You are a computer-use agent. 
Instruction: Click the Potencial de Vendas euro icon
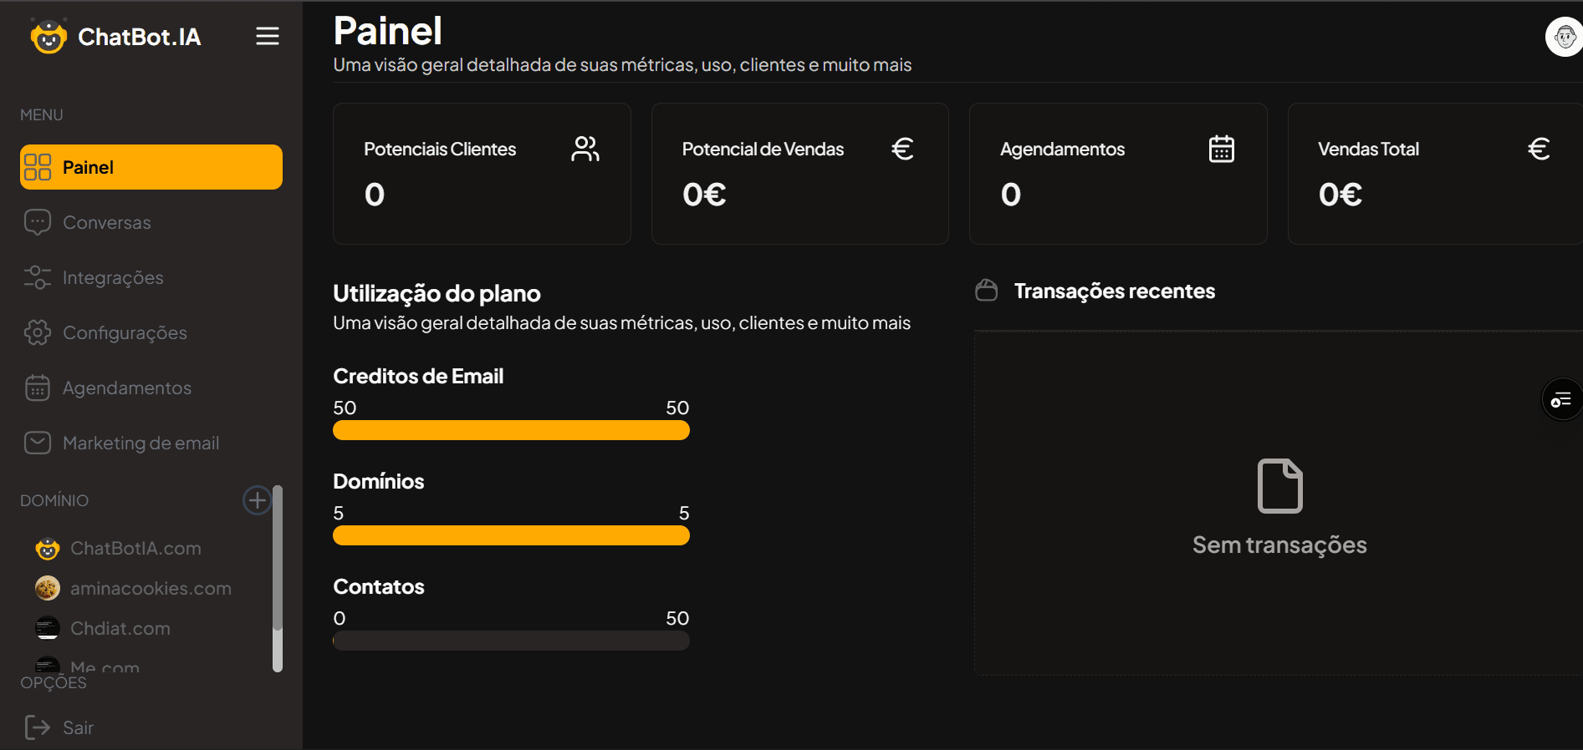[x=903, y=149]
